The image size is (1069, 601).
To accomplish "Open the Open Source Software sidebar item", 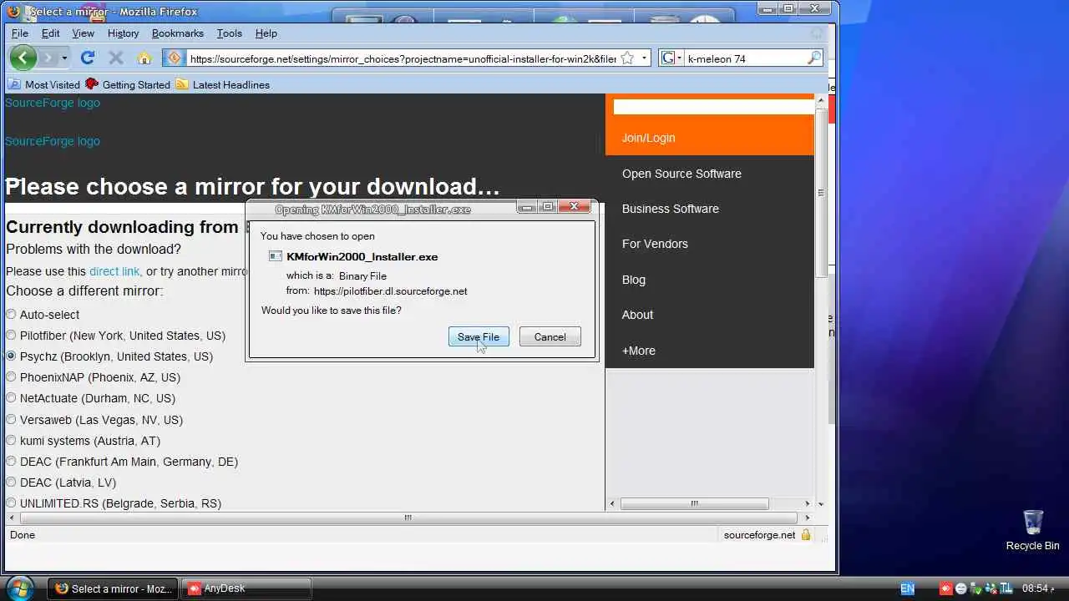I will (x=681, y=174).
